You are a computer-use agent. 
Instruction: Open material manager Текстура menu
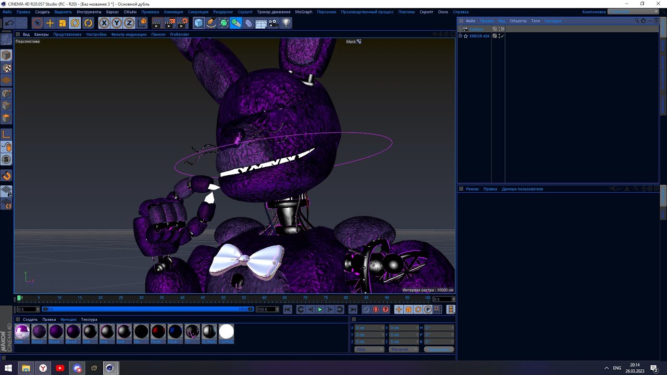coord(89,319)
